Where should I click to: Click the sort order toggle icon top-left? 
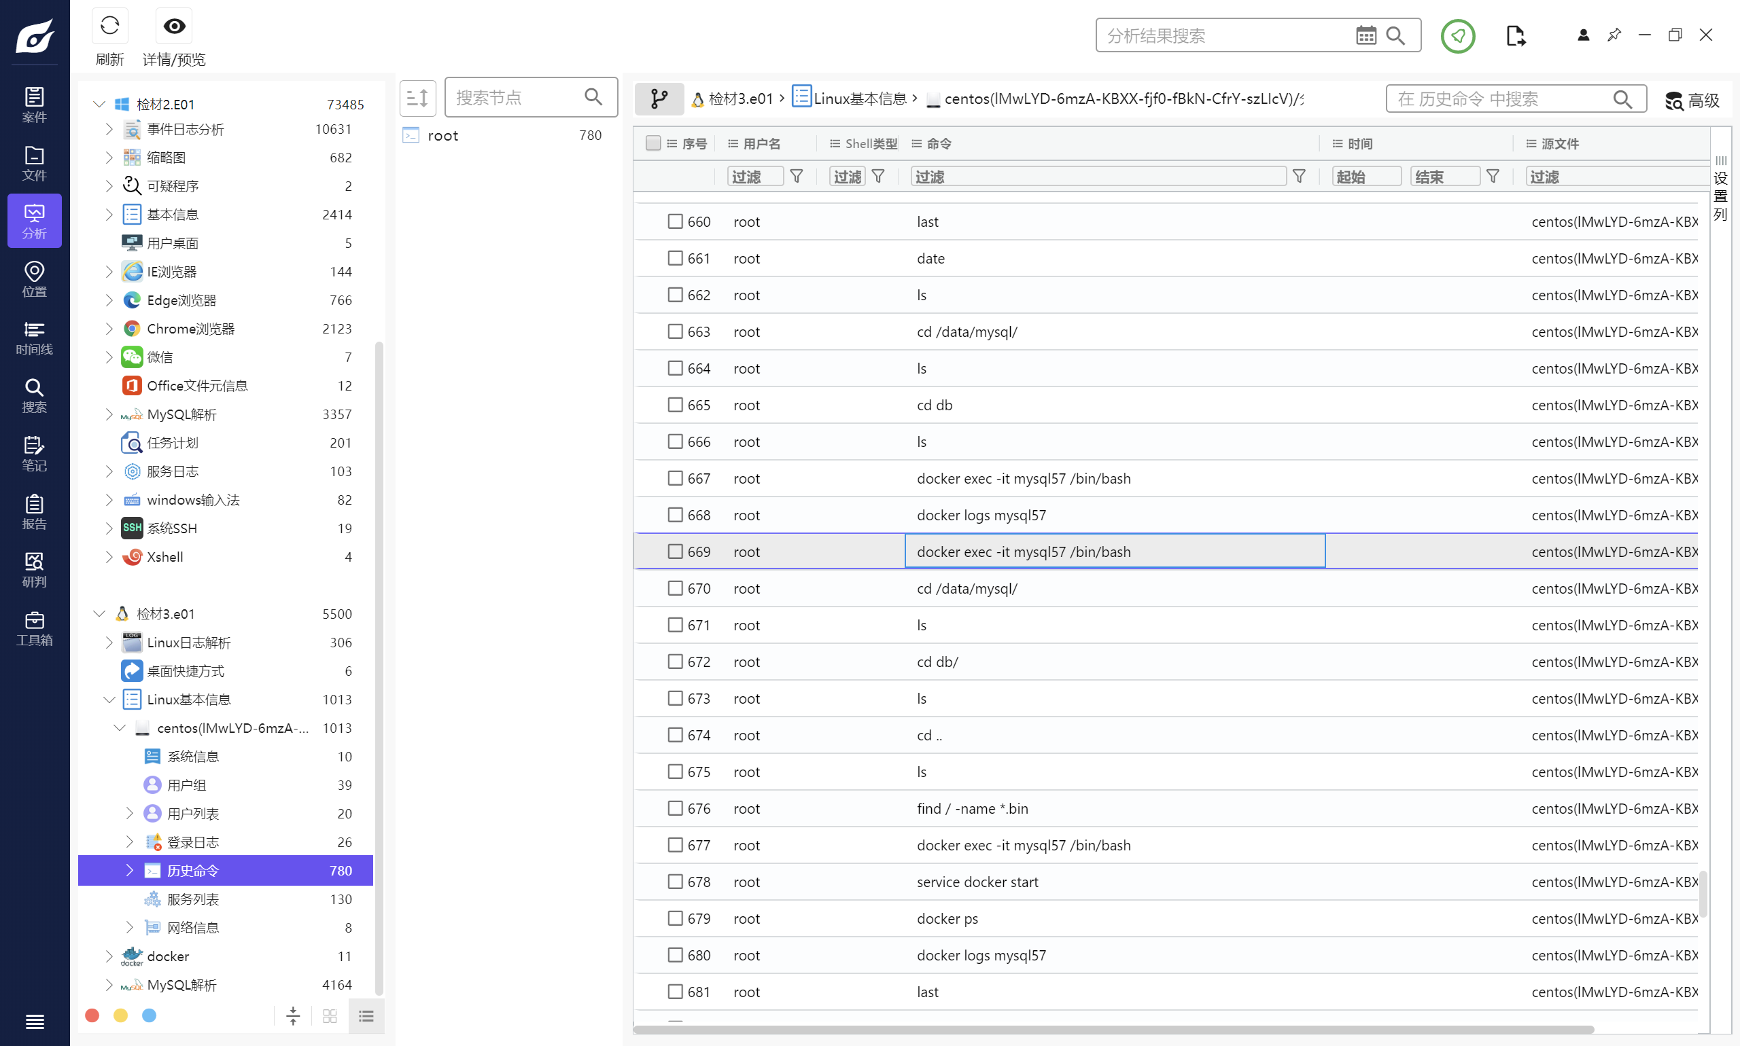coord(417,98)
